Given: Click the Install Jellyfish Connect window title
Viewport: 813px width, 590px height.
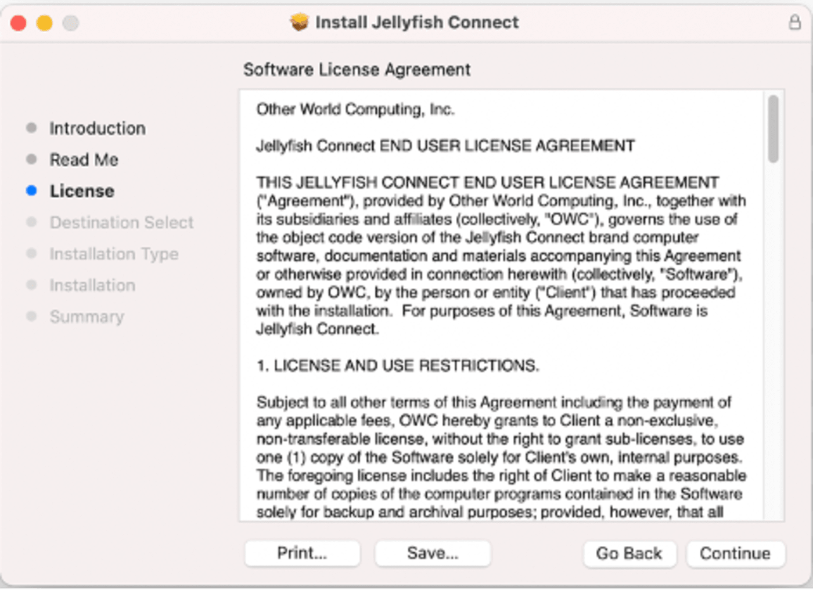Looking at the screenshot, I should click(x=417, y=23).
